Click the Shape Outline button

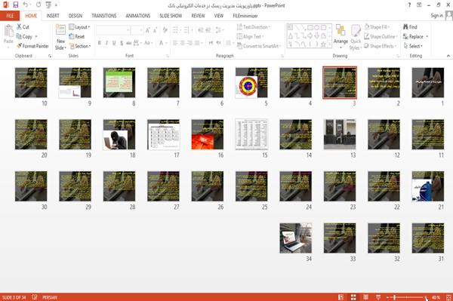pyautogui.click(x=381, y=36)
